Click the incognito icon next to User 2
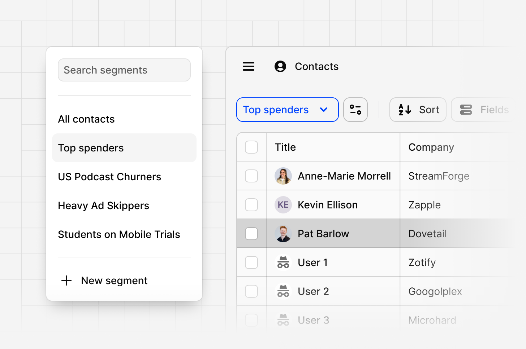The width and height of the screenshot is (526, 349). (283, 291)
